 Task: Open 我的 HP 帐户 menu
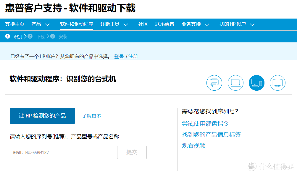(x=233, y=24)
